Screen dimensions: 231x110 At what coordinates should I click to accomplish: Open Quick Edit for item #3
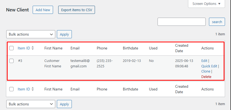(x=209, y=66)
